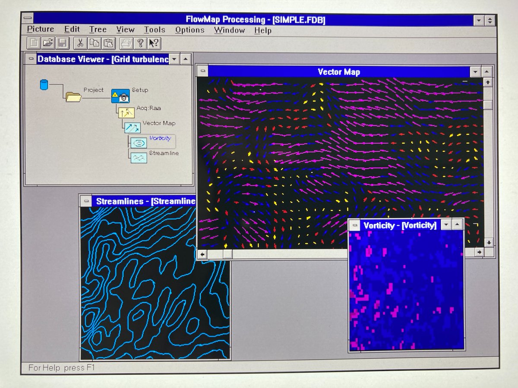Minimize the Database Viewer window
The image size is (518, 388).
click(174, 59)
